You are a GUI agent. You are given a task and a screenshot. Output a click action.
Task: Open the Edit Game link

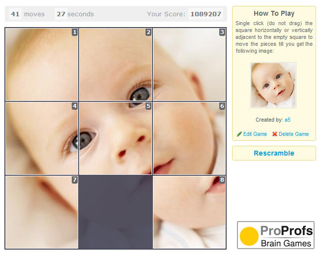click(255, 134)
